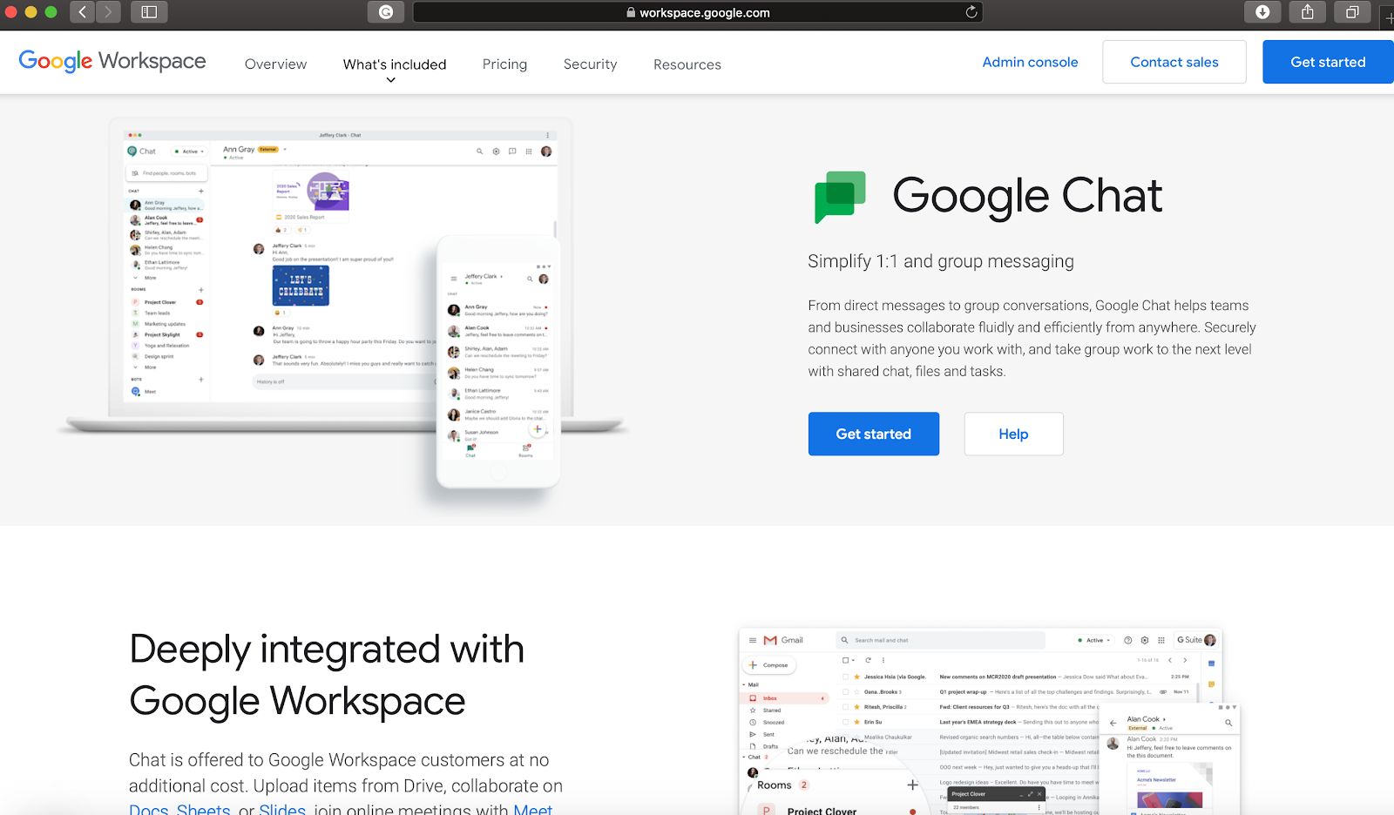Reload the page with the refresh icon
This screenshot has width=1394, height=815.
971,12
